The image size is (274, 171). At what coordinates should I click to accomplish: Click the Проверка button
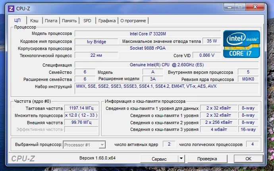[x=207, y=159]
